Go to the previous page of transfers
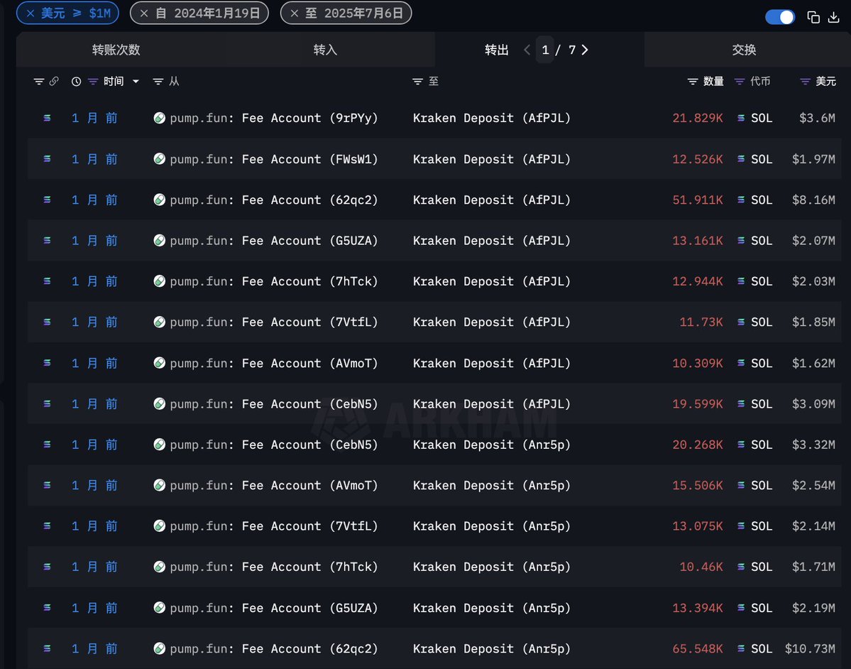Viewport: 851px width, 669px height. tap(527, 50)
